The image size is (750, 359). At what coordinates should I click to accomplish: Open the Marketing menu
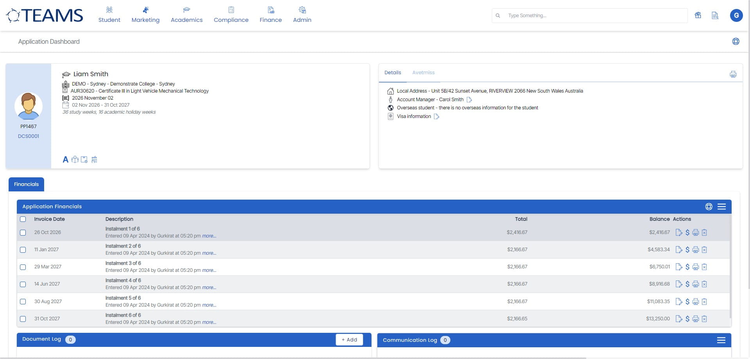145,15
